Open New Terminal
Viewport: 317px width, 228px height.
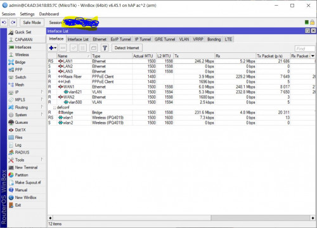pos(26,167)
